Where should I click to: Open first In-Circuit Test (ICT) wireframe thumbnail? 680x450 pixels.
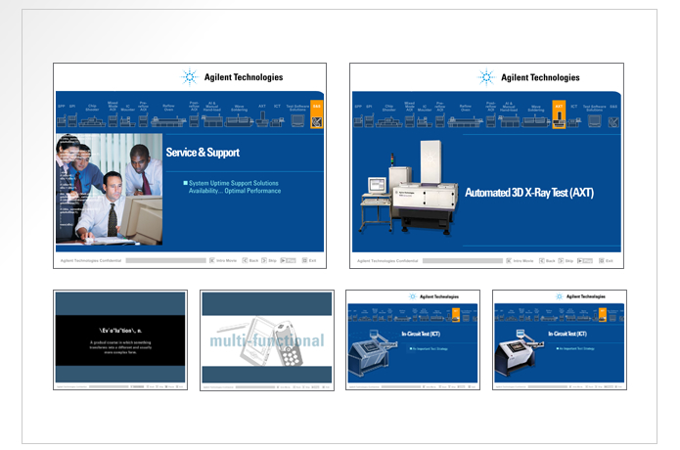click(413, 339)
